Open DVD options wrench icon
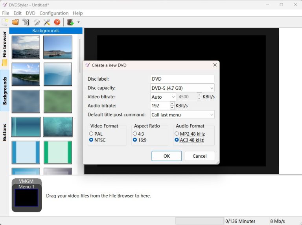The width and height of the screenshot is (302, 225). 37,22
